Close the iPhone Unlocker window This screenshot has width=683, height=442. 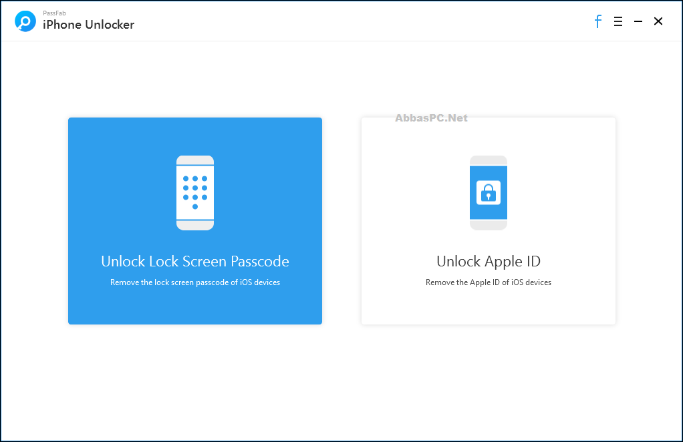(x=658, y=21)
